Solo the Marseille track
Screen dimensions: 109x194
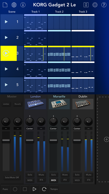[53, 175]
